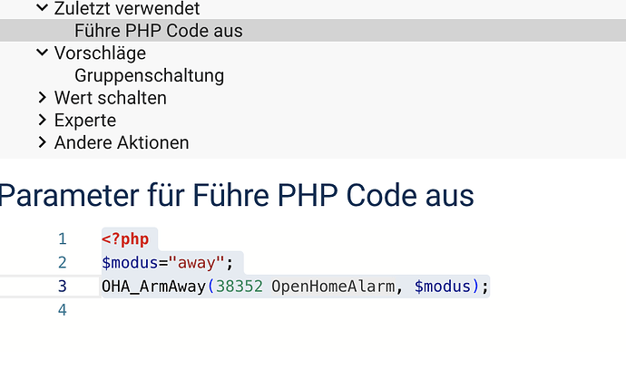Collapse the Vorschläge chevron

43,53
